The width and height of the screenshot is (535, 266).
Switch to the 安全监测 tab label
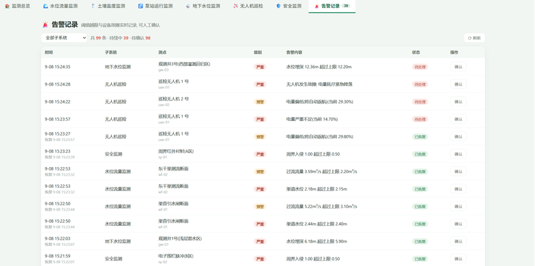pyautogui.click(x=292, y=6)
